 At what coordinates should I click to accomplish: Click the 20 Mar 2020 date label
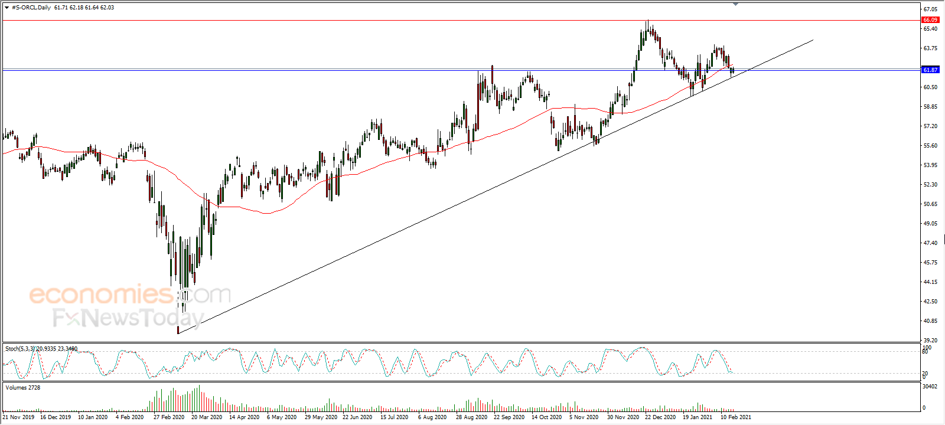(x=207, y=417)
